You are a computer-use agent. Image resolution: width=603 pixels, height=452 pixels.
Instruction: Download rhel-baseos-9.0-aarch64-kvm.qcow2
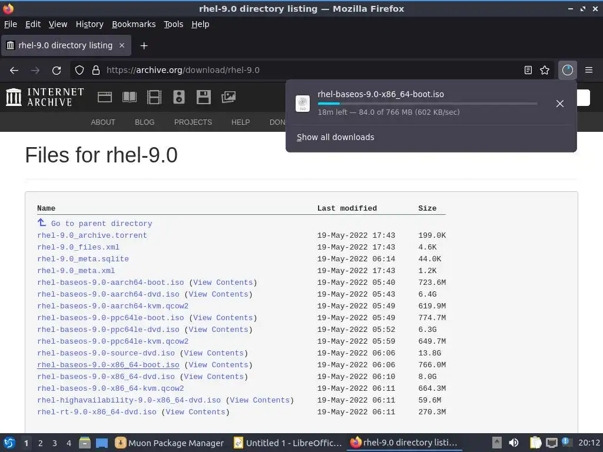[x=112, y=306]
